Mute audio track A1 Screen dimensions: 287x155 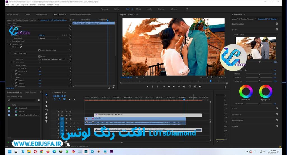click(70, 123)
